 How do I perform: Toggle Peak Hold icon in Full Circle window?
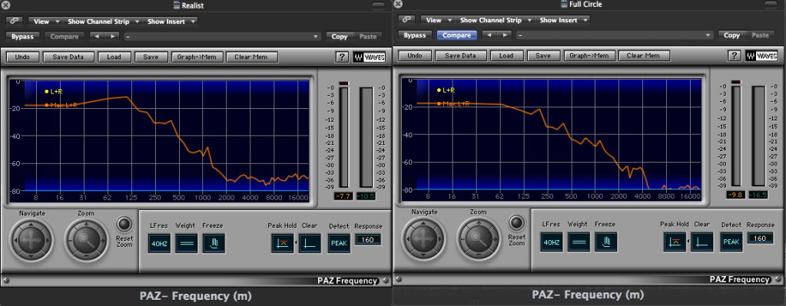click(675, 242)
